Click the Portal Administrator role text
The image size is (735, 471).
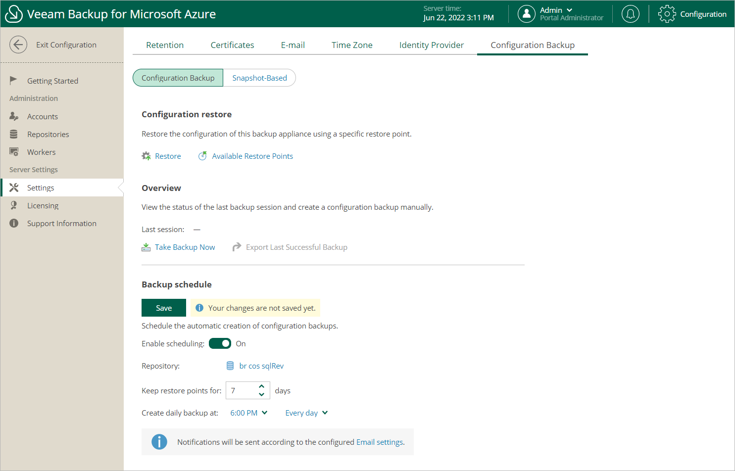(x=572, y=18)
